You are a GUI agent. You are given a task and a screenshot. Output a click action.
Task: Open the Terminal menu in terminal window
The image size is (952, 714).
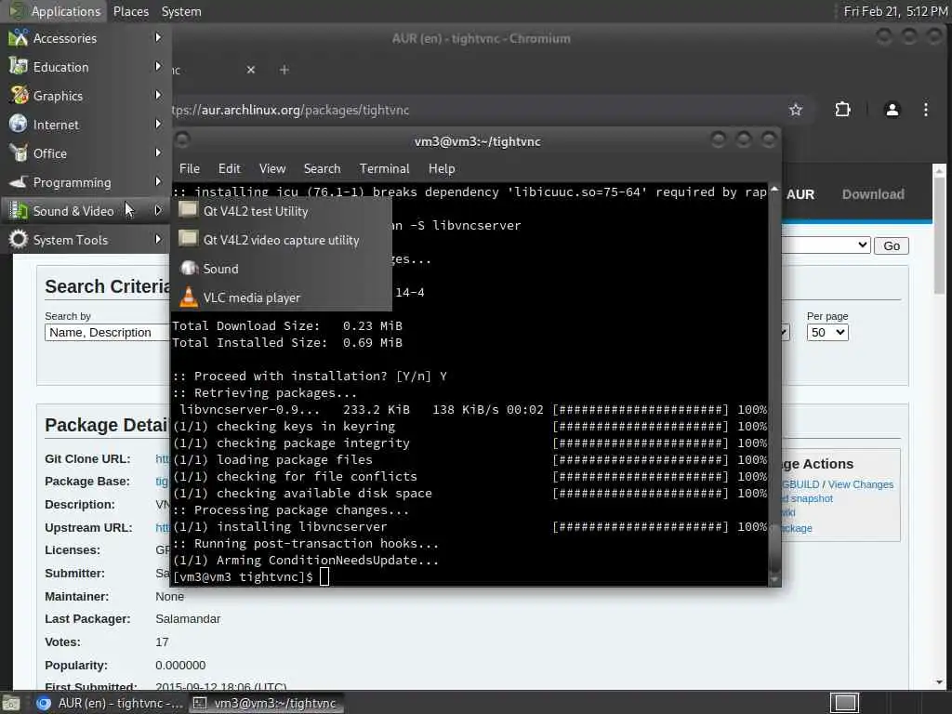(x=384, y=169)
